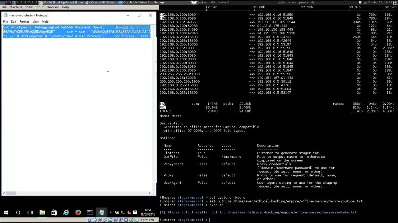Open the Command Prompt taskbar icon
The image size is (398, 223).
click(x=90, y=212)
